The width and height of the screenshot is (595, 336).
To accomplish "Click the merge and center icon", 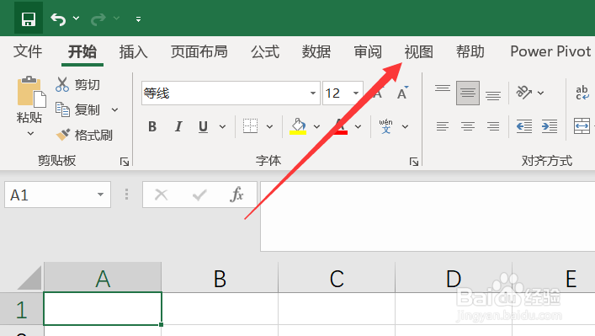I will [x=582, y=126].
